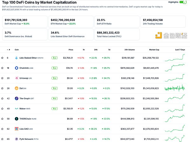
Task: Open Lido DAO LDO coin page
Action: (26, 129)
